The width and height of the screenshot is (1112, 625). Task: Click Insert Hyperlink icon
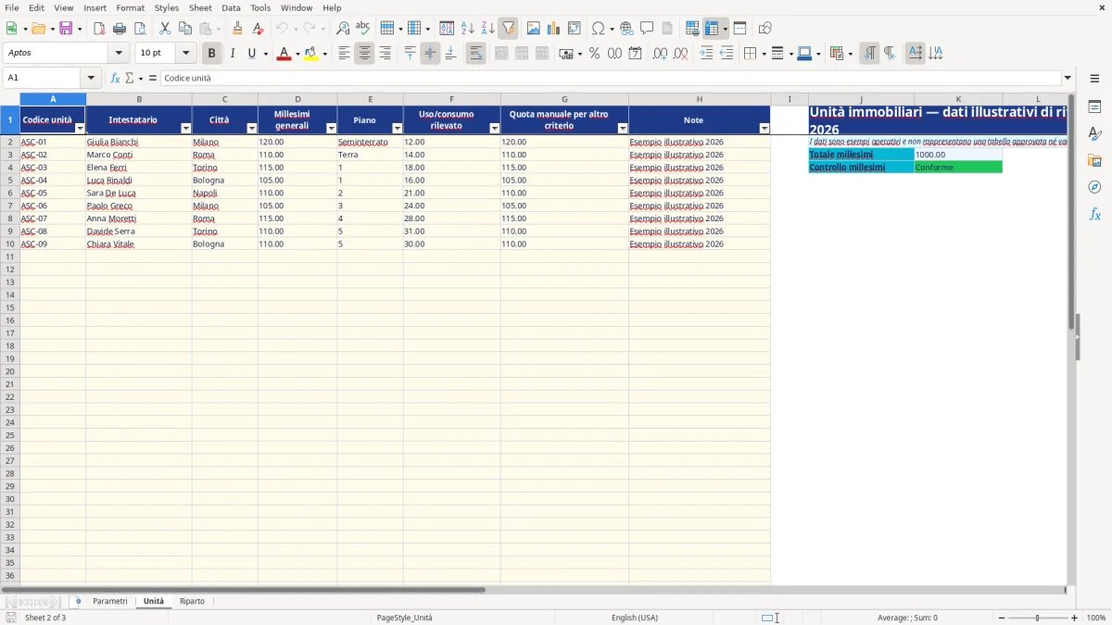pyautogui.click(x=626, y=28)
